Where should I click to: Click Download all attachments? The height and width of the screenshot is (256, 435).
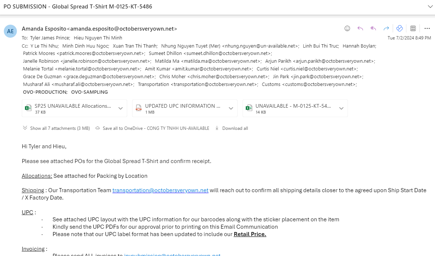232,128
